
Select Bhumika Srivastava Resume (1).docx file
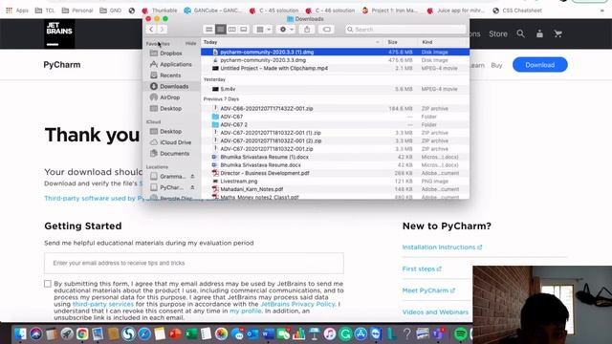click(x=335, y=157)
